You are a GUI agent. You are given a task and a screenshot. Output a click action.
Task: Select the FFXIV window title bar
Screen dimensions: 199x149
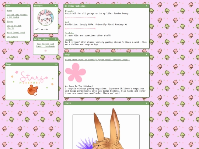tap(107, 103)
